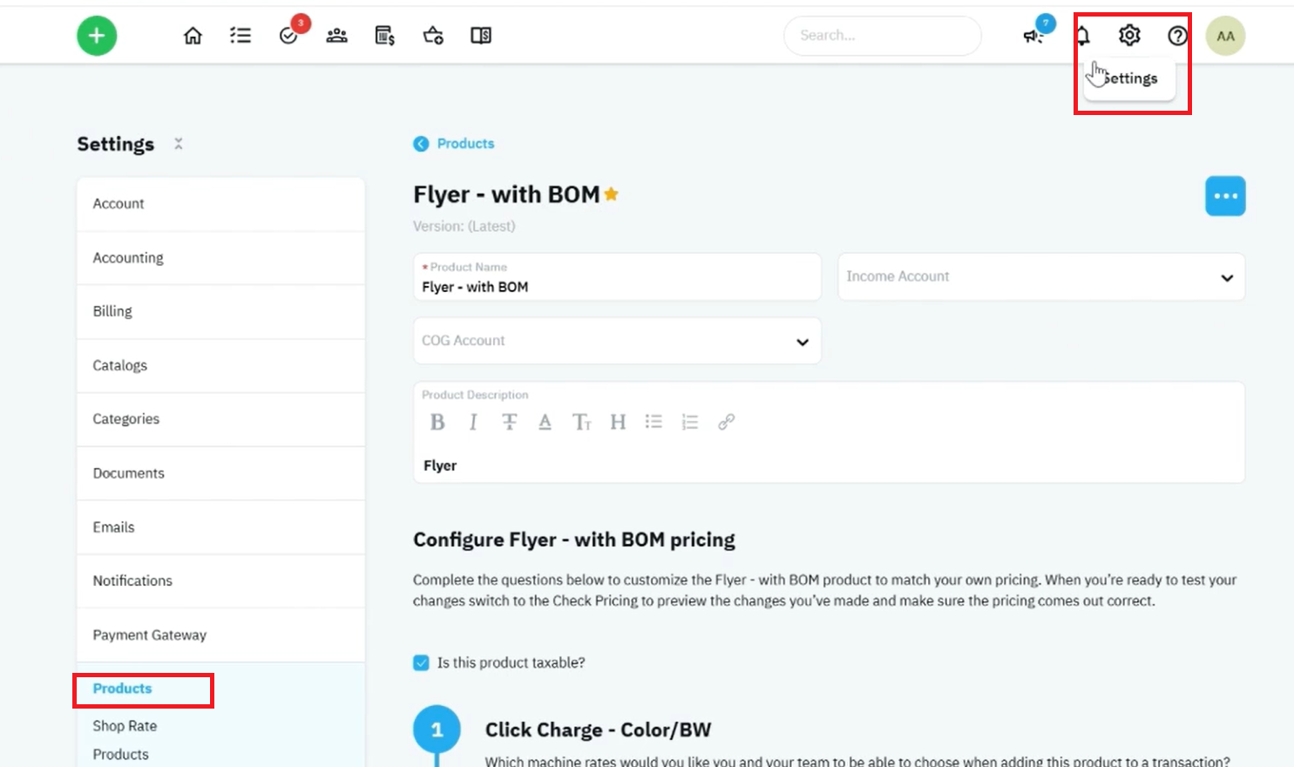Toggle the Is this product taxable checkbox
Screen dimensions: 1294x767
click(421, 662)
